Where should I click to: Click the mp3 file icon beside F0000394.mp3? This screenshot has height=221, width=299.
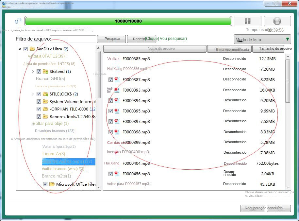coord(117,101)
